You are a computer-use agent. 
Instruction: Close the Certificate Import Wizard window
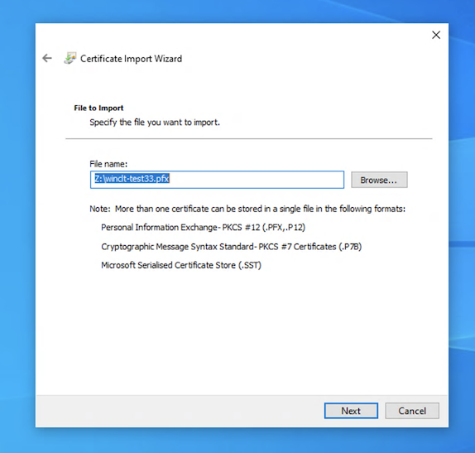click(x=436, y=35)
